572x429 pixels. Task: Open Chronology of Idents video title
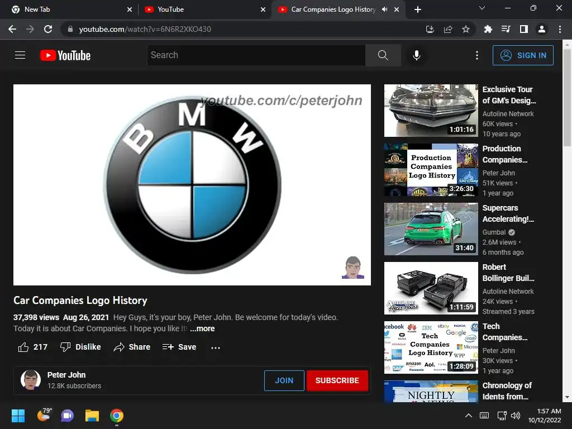(507, 390)
